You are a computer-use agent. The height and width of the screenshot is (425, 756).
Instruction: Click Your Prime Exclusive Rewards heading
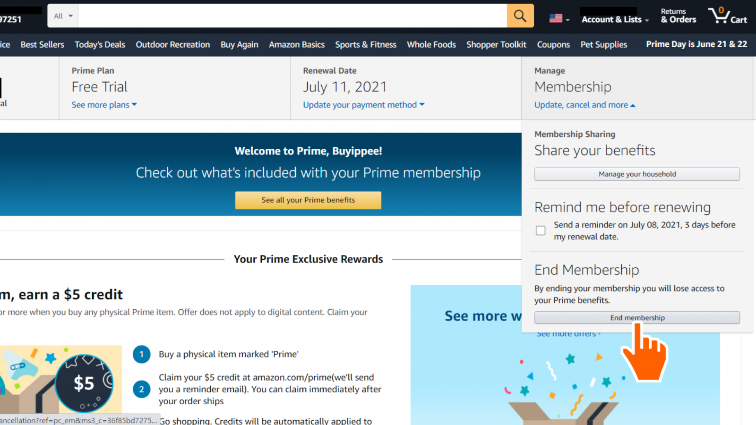pyautogui.click(x=308, y=259)
